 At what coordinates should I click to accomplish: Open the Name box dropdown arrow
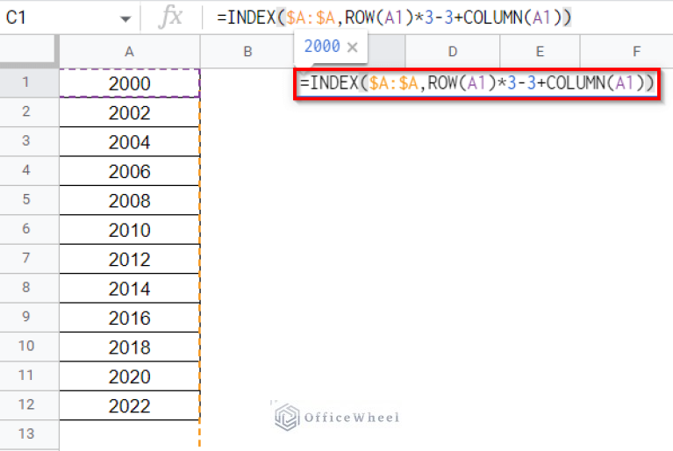[125, 19]
